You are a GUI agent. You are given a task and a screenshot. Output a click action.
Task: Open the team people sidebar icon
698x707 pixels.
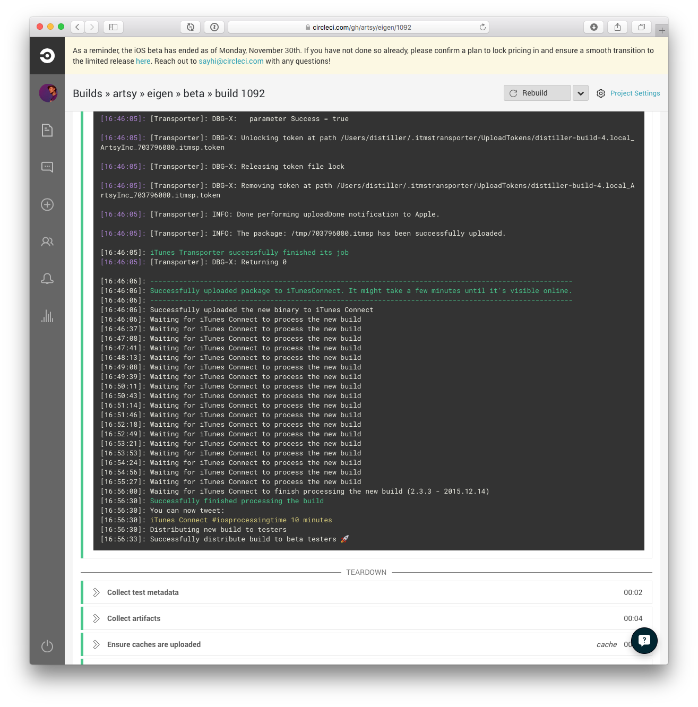click(47, 242)
